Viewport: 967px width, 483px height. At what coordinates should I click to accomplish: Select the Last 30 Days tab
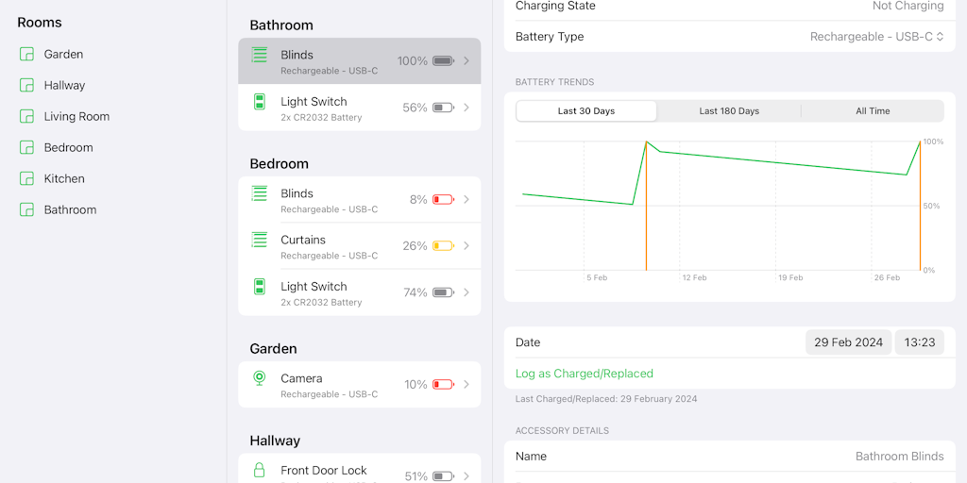pos(586,111)
